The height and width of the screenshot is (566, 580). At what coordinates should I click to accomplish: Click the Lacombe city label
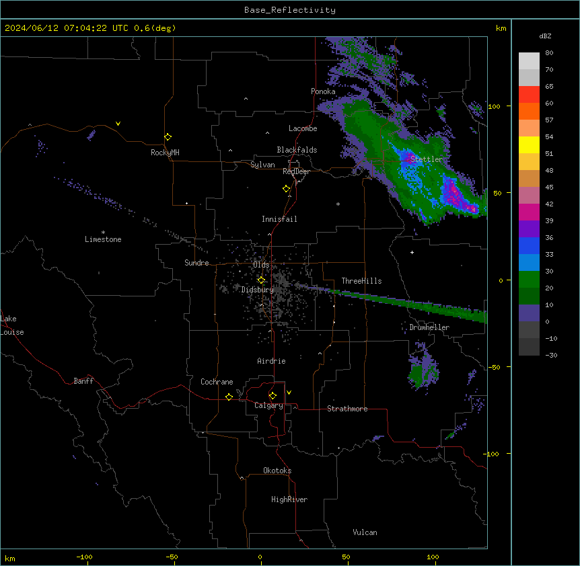pyautogui.click(x=303, y=128)
